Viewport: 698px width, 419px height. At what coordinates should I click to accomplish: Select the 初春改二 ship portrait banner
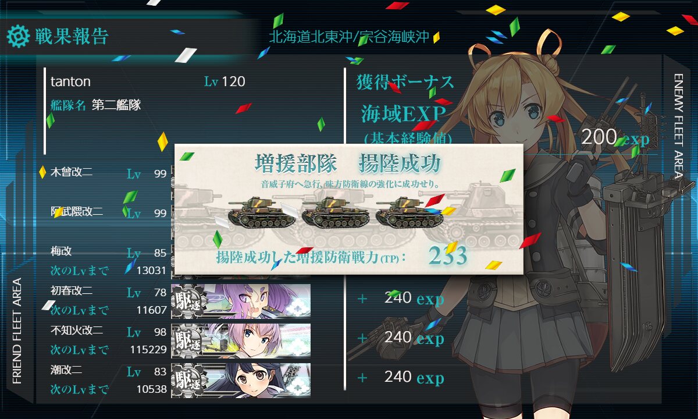click(x=241, y=301)
